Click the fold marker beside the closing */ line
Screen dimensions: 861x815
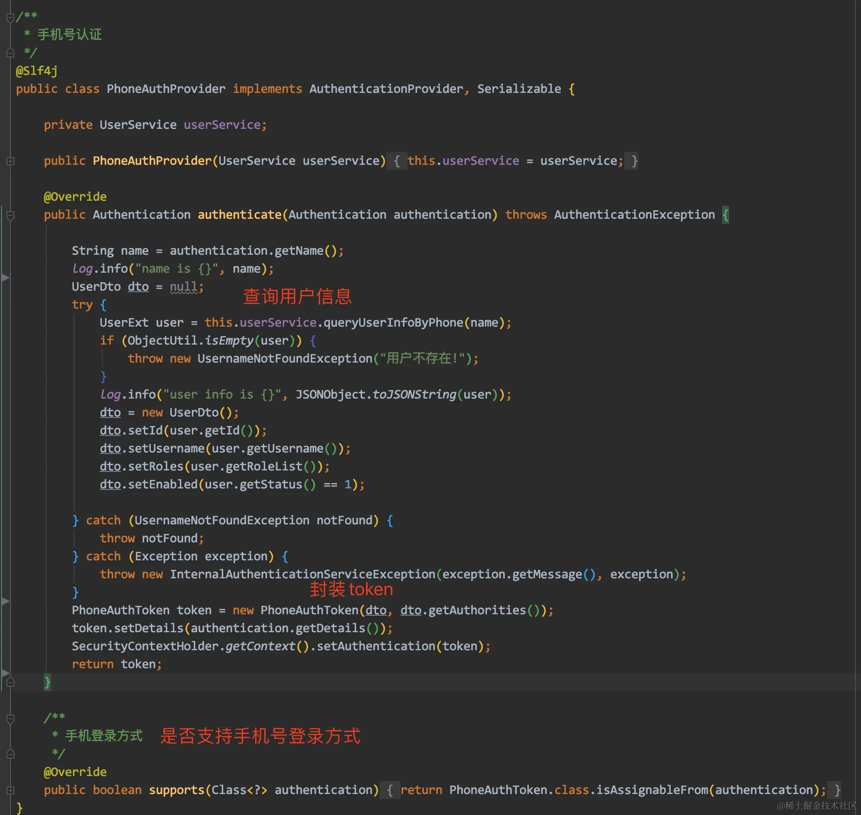coord(10,52)
